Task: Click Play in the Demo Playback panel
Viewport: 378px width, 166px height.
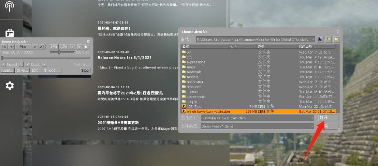Action: (x=23, y=47)
